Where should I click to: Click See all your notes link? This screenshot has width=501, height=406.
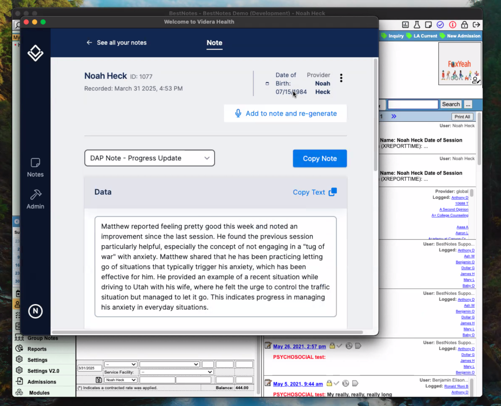(122, 43)
